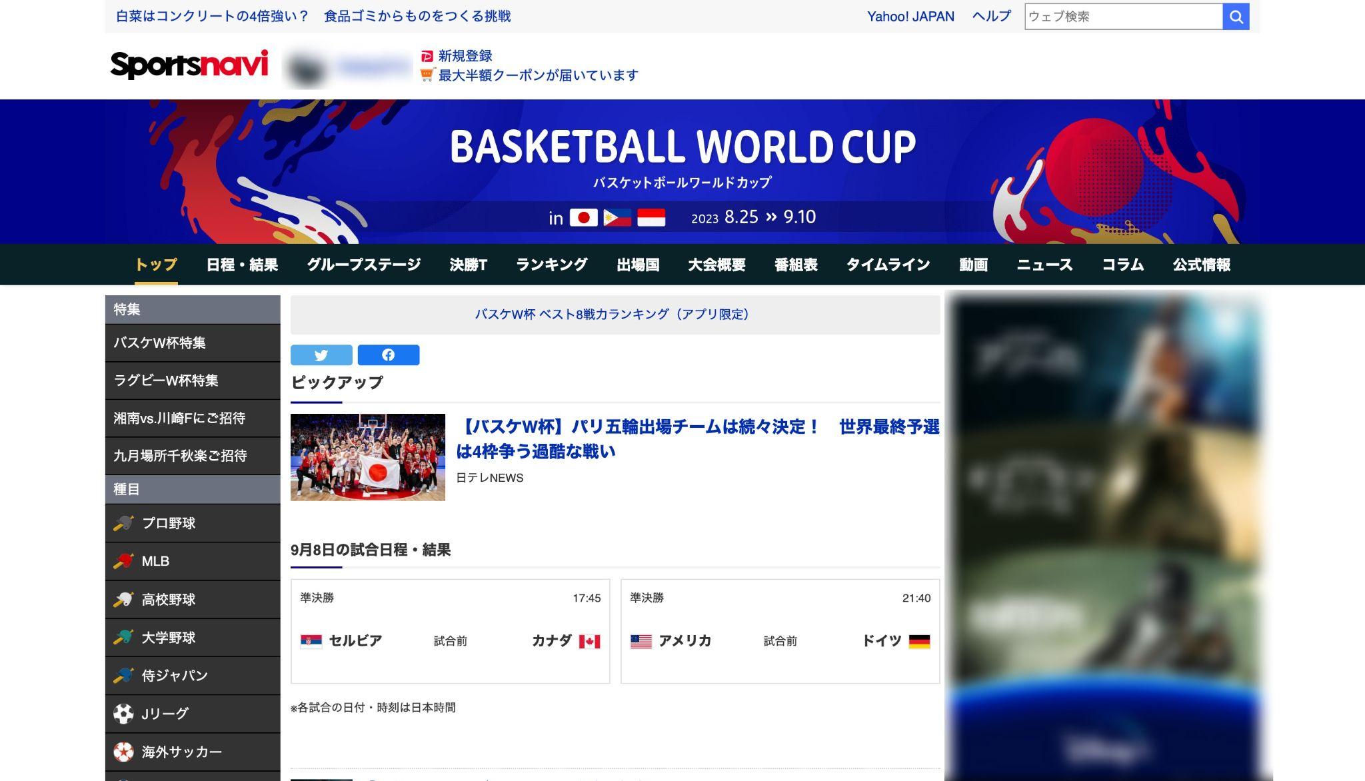This screenshot has height=781, width=1365.
Task: Click the red bat icon for MLB
Action: coord(123,561)
